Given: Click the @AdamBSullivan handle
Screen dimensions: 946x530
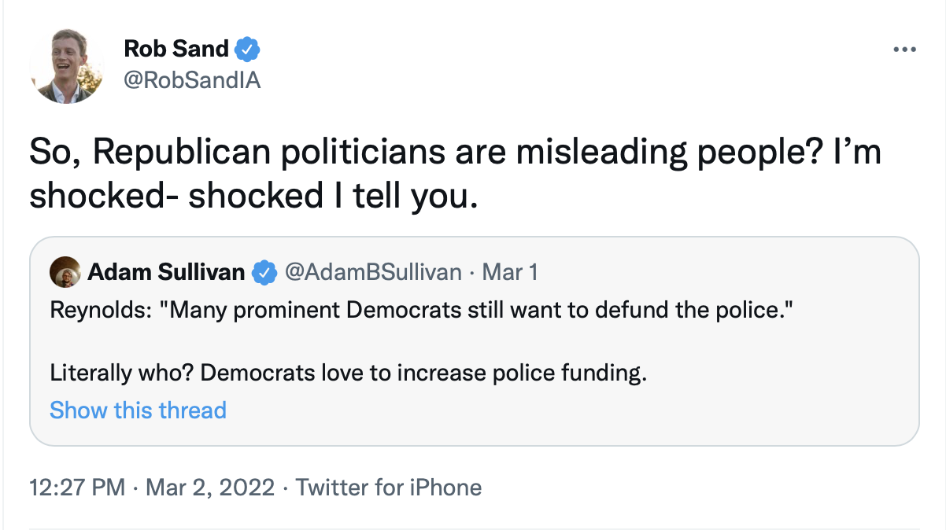Looking at the screenshot, I should (372, 273).
